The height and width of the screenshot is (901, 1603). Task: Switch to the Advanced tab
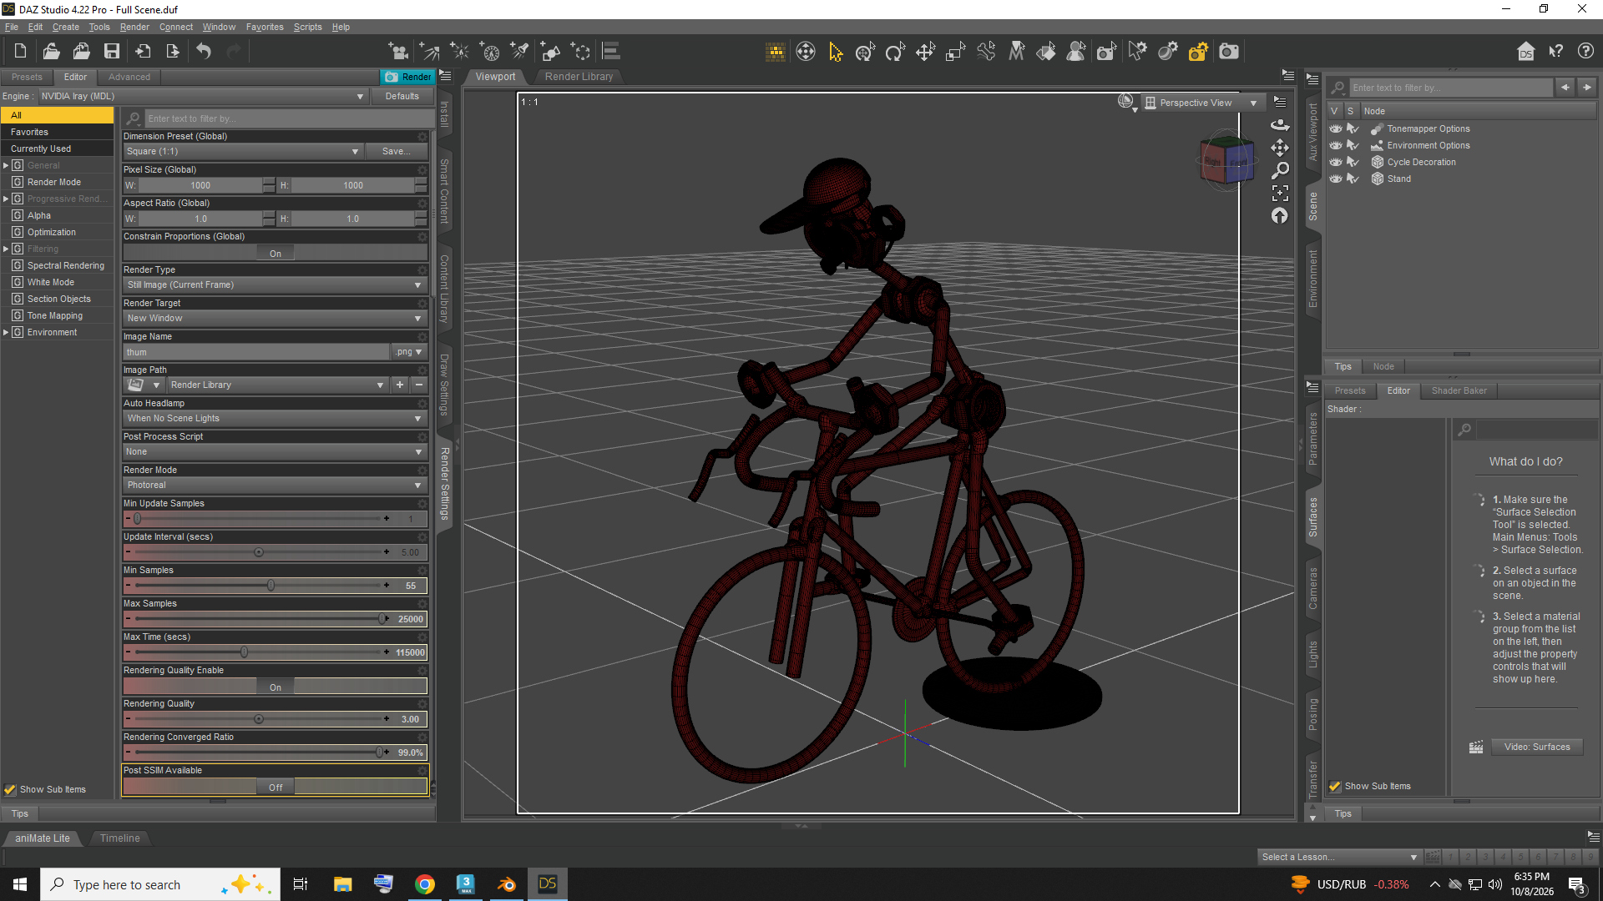click(x=129, y=77)
